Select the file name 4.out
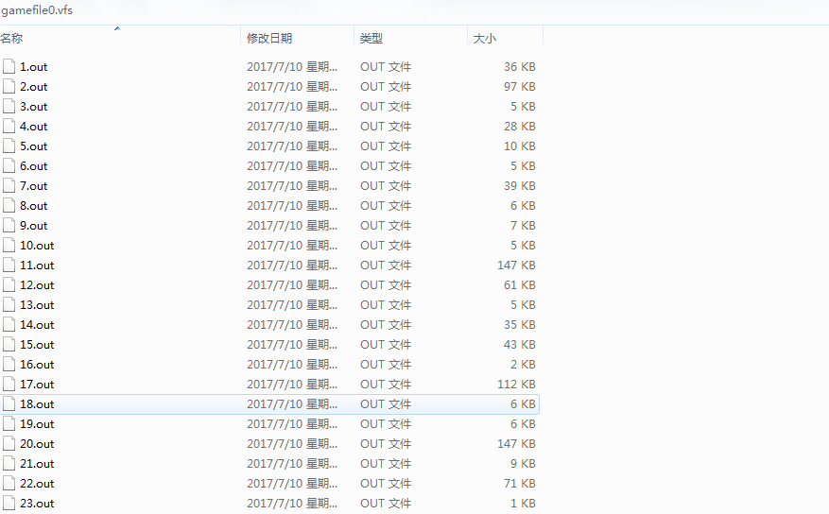Image resolution: width=829 pixels, height=514 pixels. click(34, 127)
